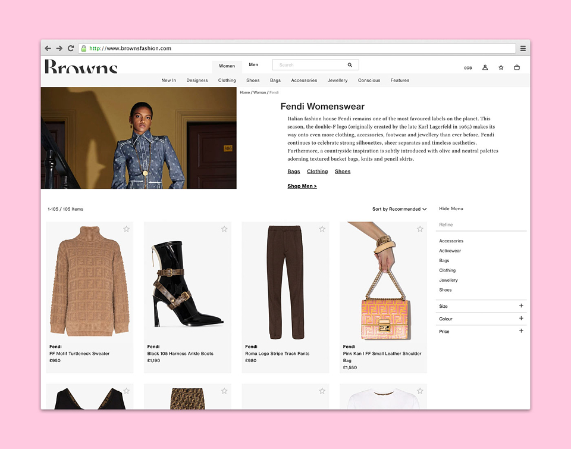
Task: Open the New In menu
Action: coord(168,80)
